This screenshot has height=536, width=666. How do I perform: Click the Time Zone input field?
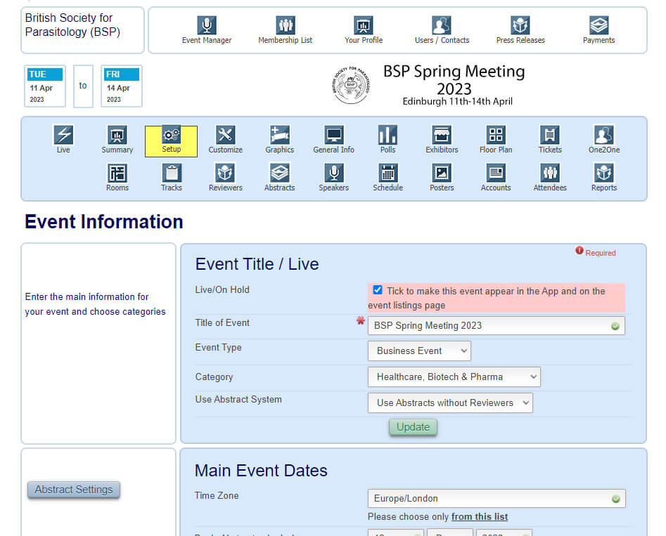coord(497,498)
